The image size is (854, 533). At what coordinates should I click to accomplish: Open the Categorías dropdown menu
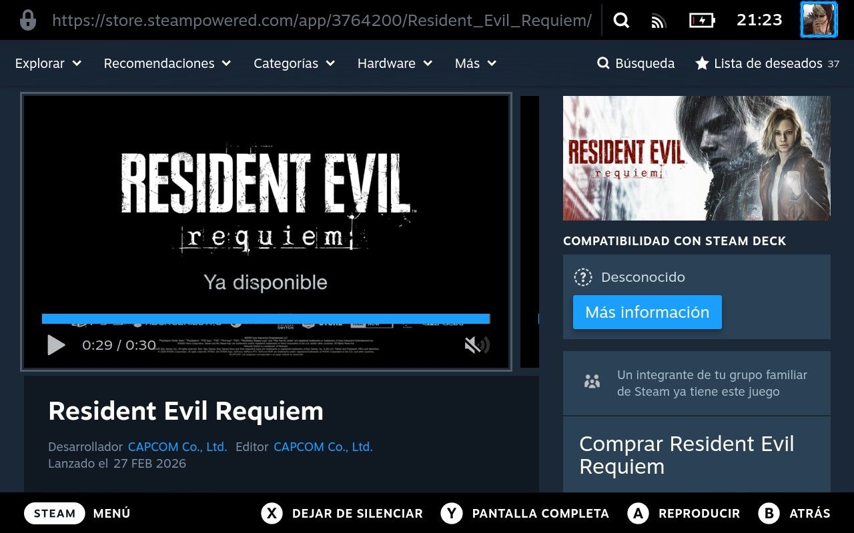pos(294,63)
